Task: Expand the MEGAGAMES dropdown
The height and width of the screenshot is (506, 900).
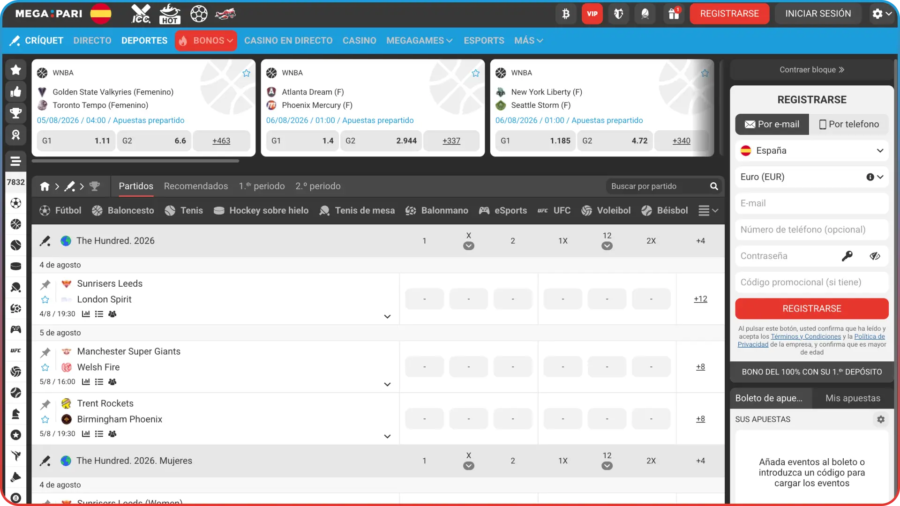Action: pos(420,41)
